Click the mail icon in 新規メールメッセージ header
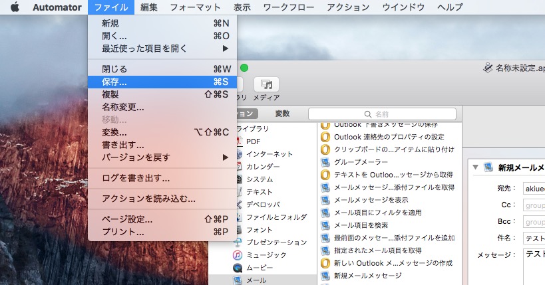The image size is (545, 285). (x=488, y=167)
